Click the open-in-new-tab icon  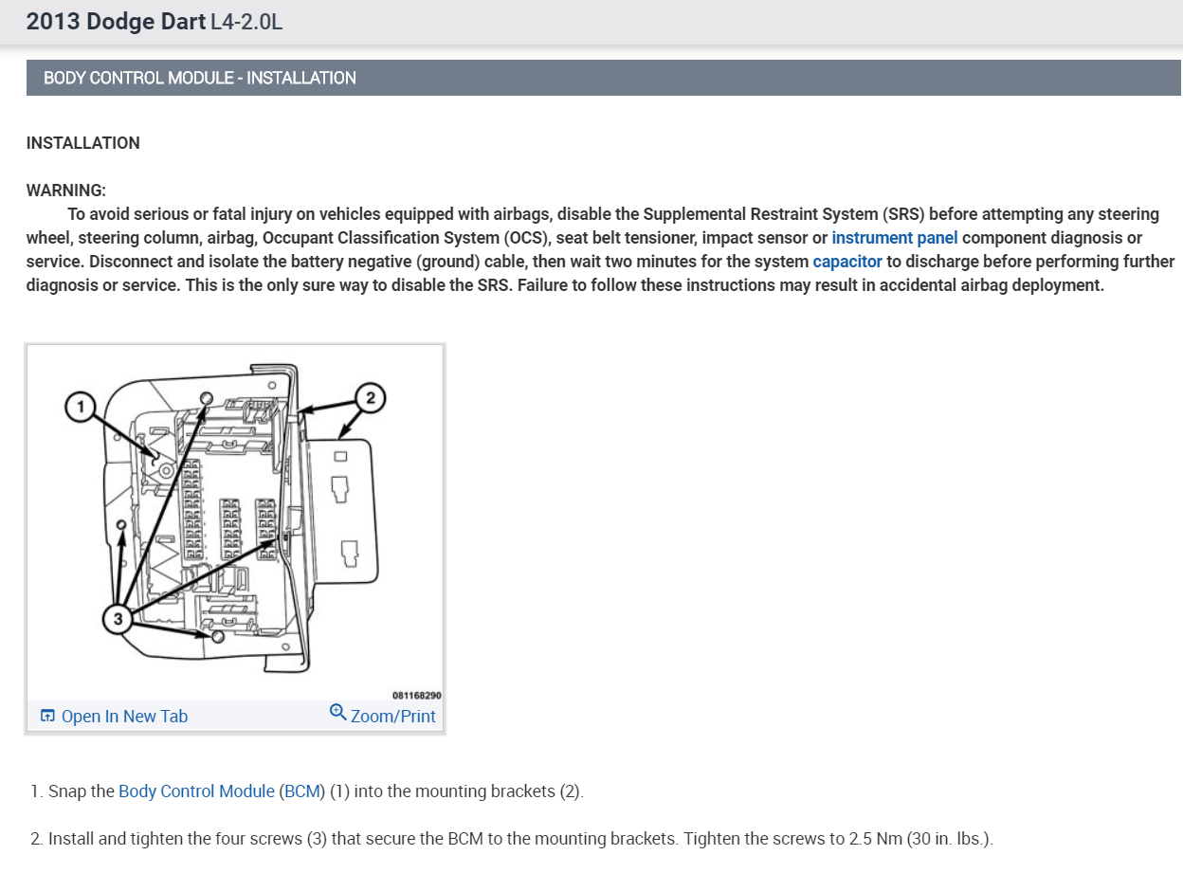[x=48, y=717]
